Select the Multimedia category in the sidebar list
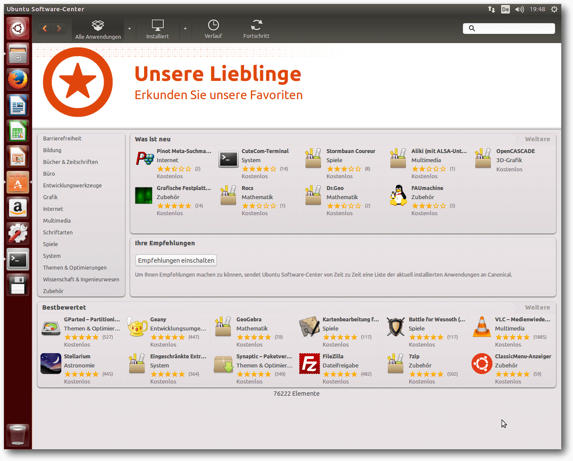The image size is (573, 461). pyautogui.click(x=57, y=220)
